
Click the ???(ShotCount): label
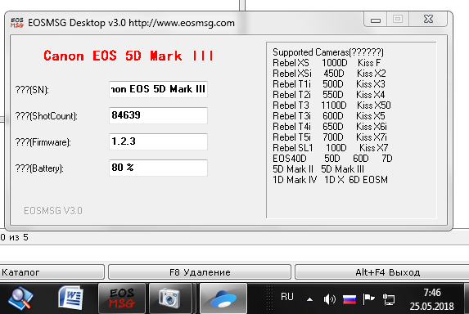click(x=47, y=116)
